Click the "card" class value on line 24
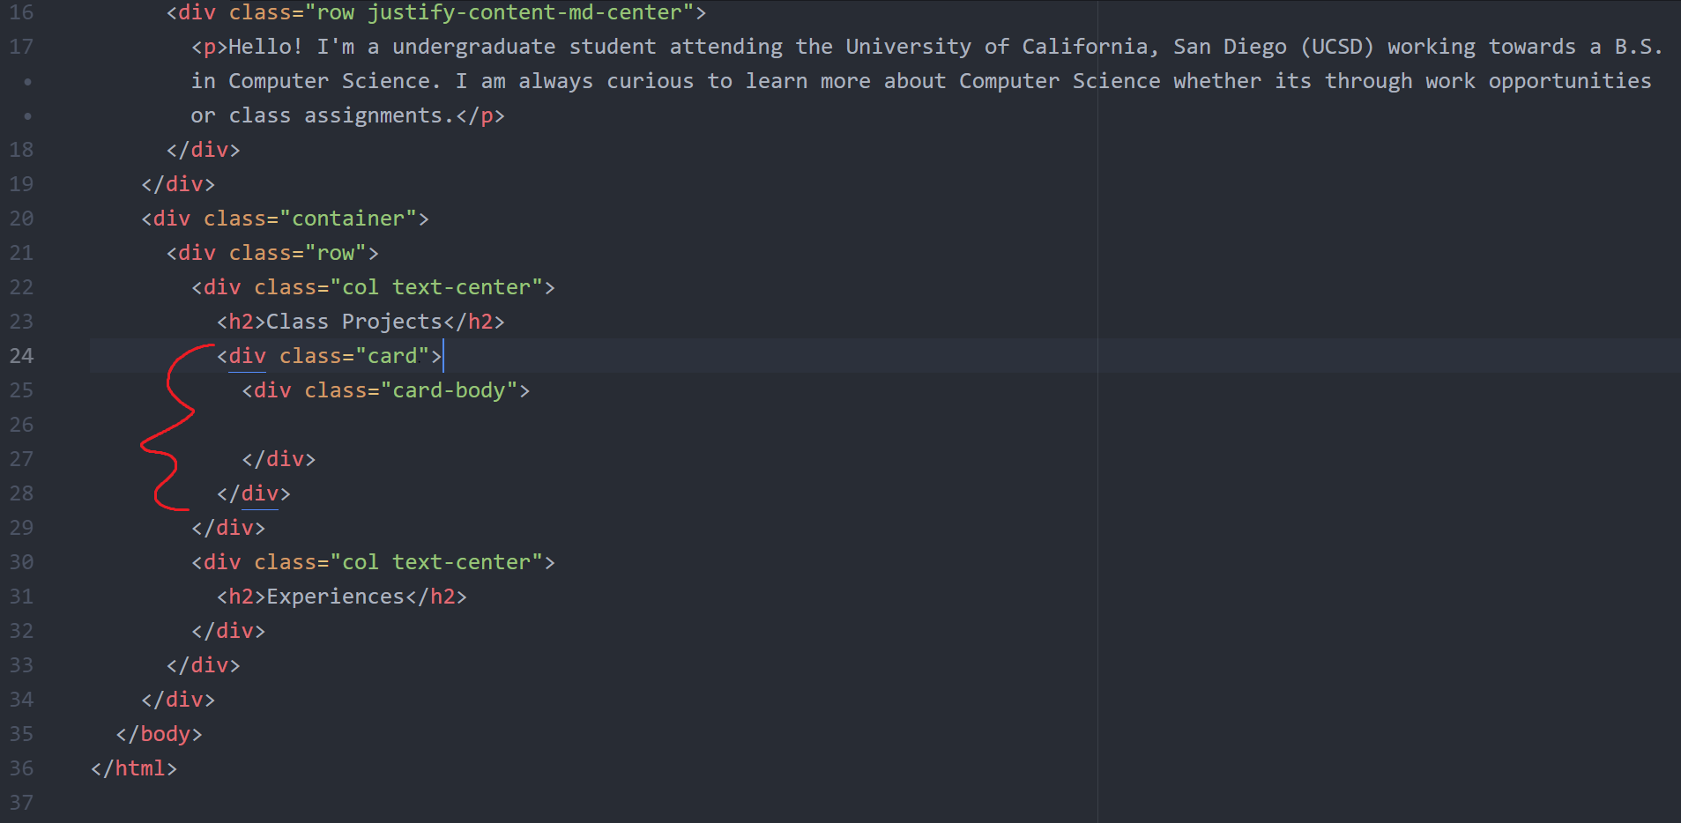The width and height of the screenshot is (1681, 823). point(392,356)
